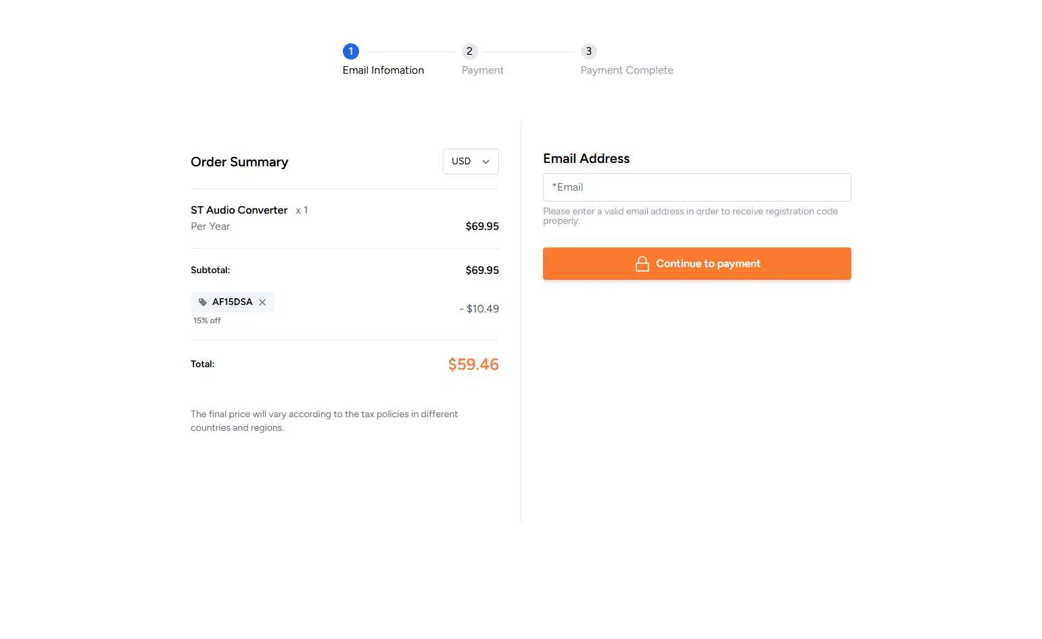Click the - $10.49 discount amount
Viewport: 1042px width, 639px height.
pyautogui.click(x=479, y=309)
